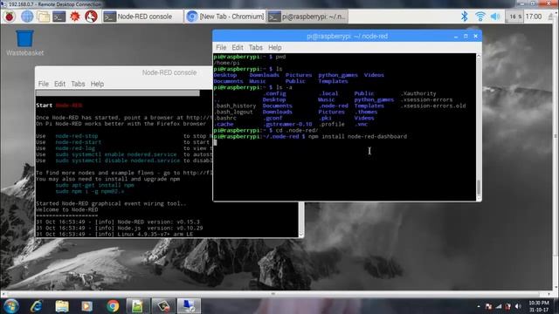Open Edit menu in pi@raspberrypi terminal
This screenshot has width=559, height=314.
point(238,47)
